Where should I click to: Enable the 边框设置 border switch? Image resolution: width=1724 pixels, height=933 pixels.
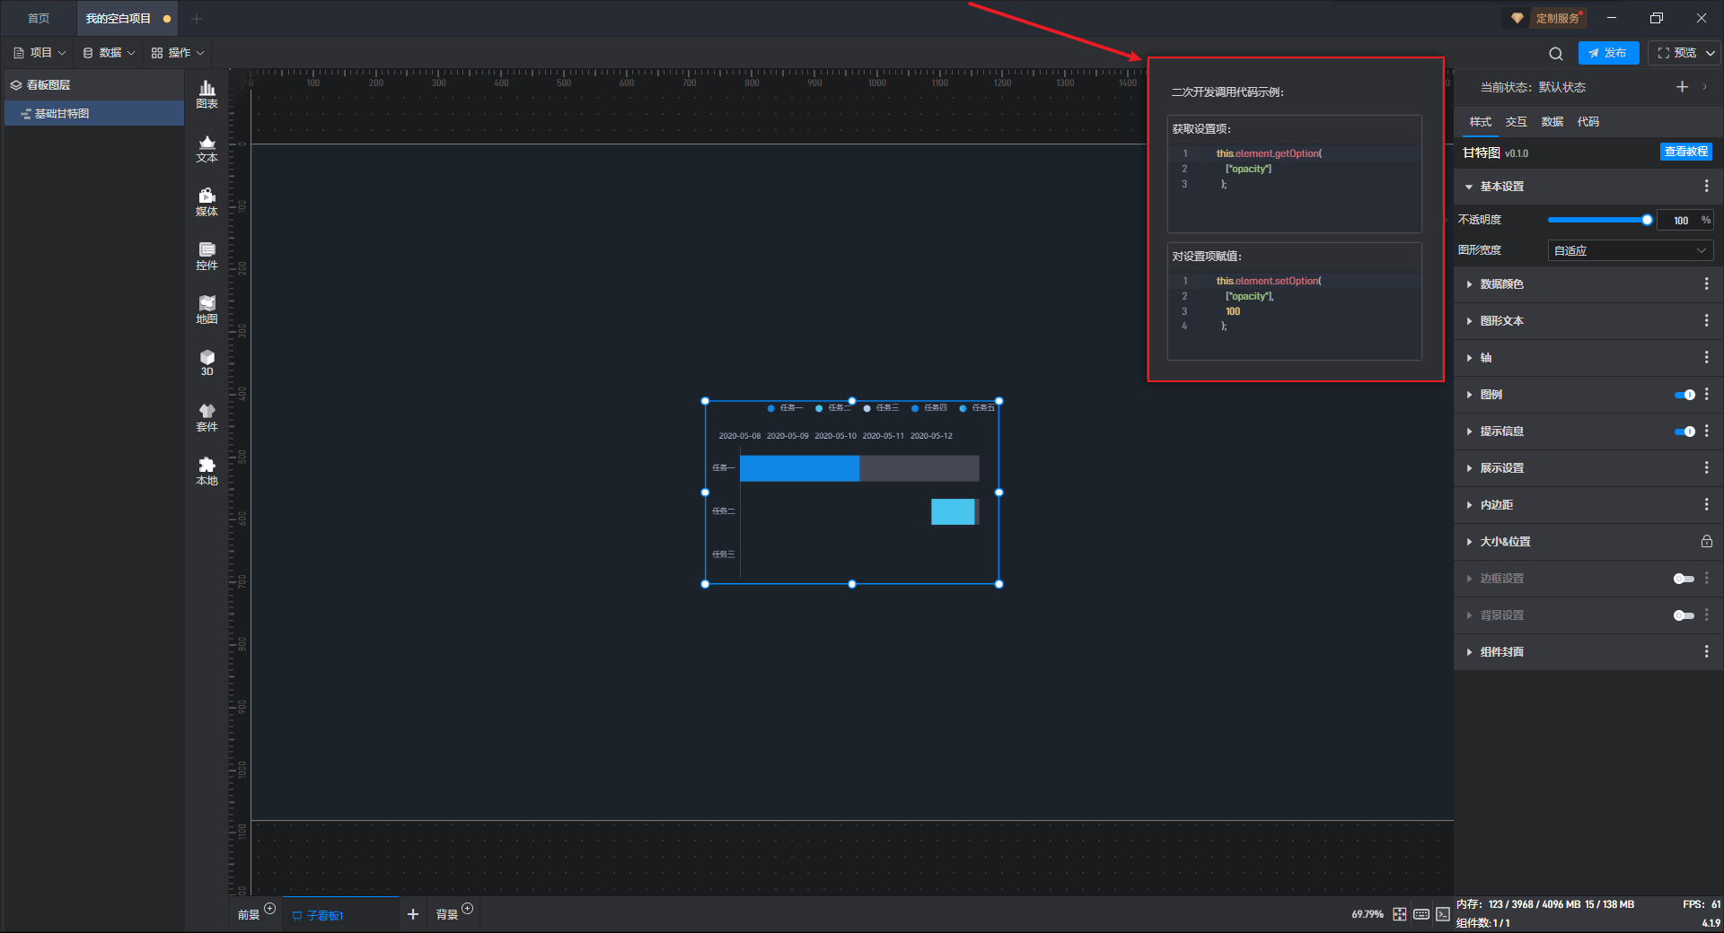click(x=1684, y=579)
